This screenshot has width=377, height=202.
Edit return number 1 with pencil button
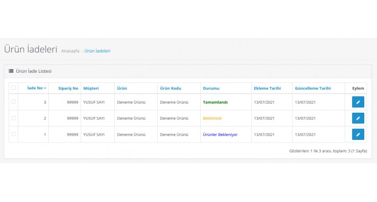point(358,134)
